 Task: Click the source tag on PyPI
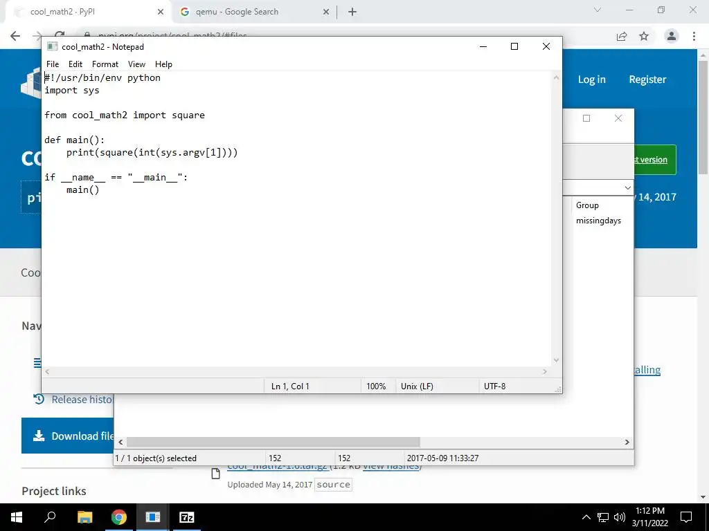tap(333, 485)
